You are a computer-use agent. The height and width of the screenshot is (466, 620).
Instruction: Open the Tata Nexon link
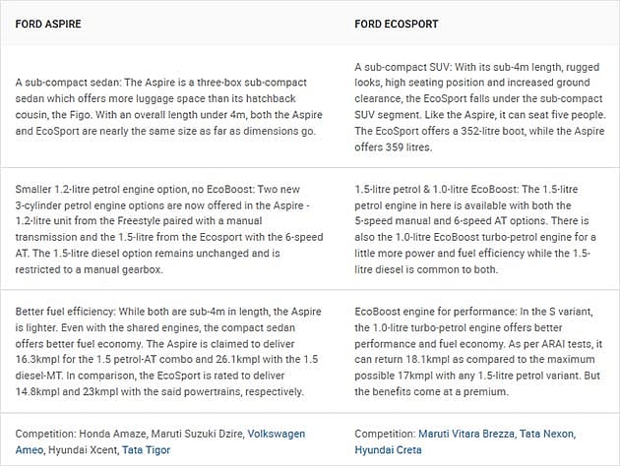pyautogui.click(x=546, y=434)
